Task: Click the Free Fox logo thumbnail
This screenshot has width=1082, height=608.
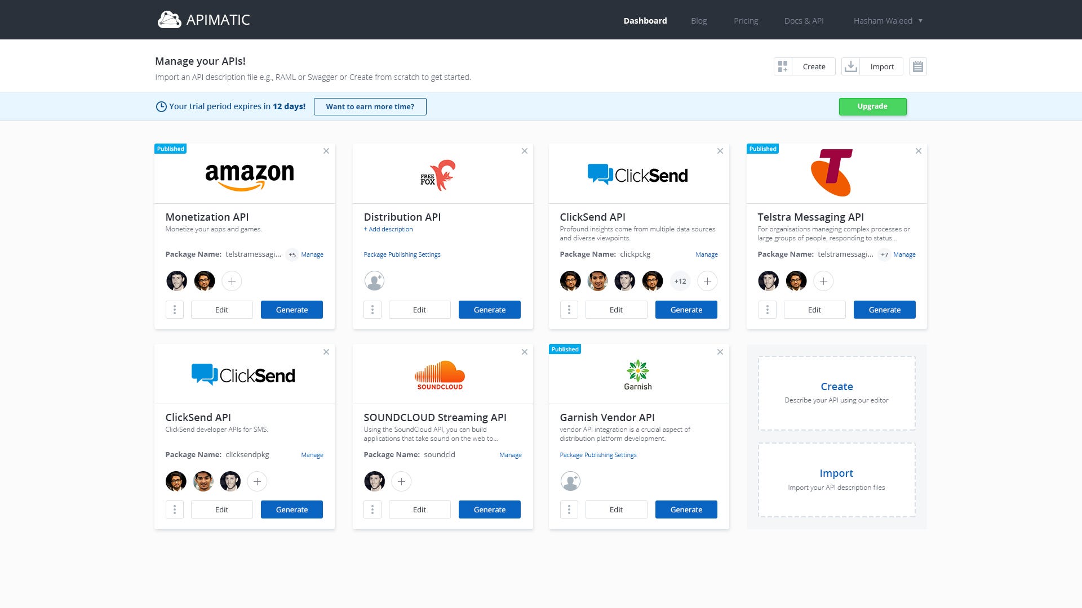Action: pyautogui.click(x=438, y=176)
